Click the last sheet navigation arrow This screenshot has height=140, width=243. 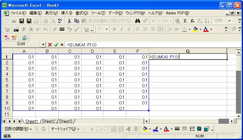click(20, 121)
